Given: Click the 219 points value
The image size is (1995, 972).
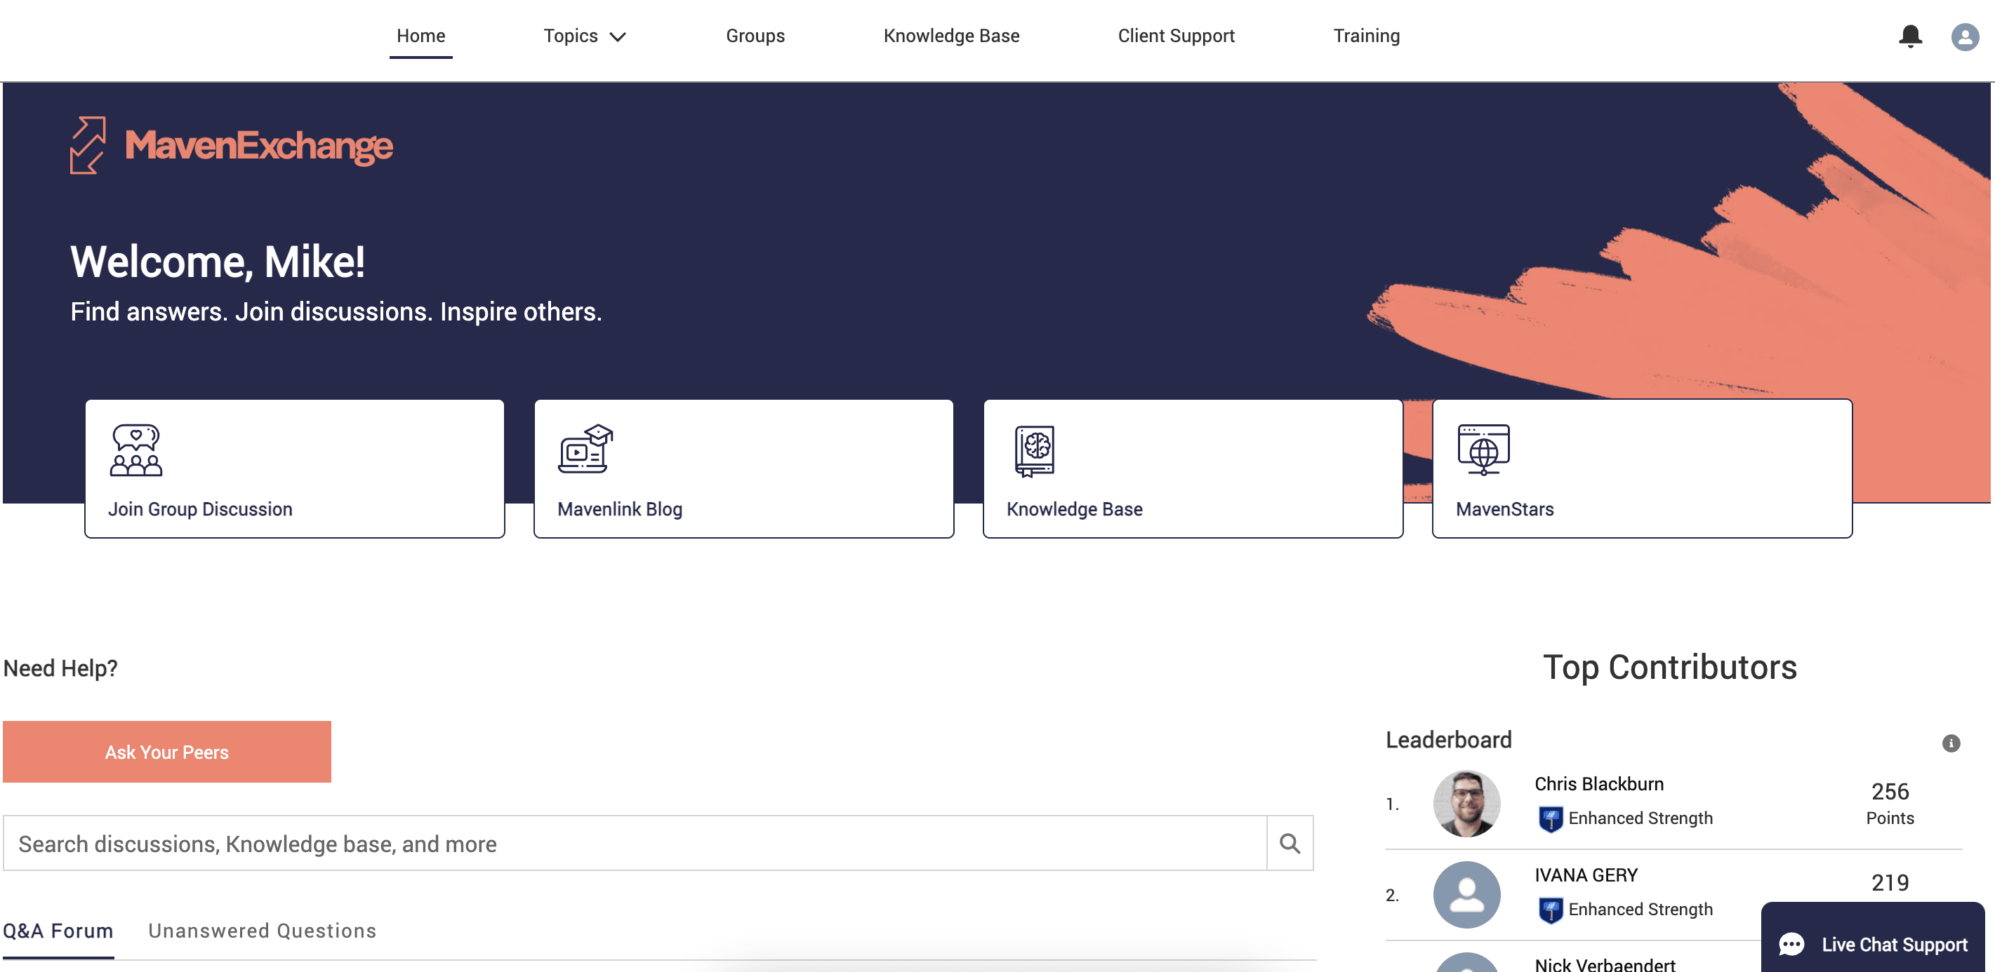Looking at the screenshot, I should coord(1890,883).
